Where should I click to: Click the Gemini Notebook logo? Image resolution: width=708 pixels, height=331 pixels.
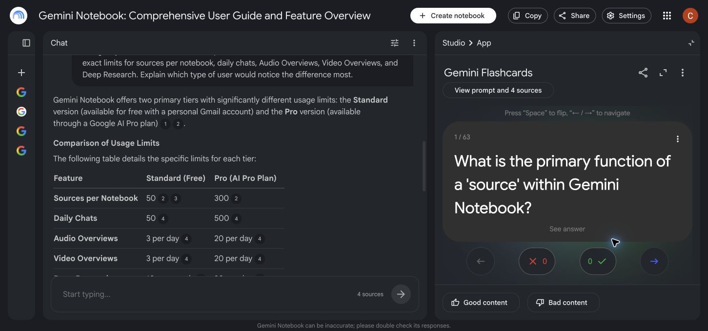coord(19,16)
